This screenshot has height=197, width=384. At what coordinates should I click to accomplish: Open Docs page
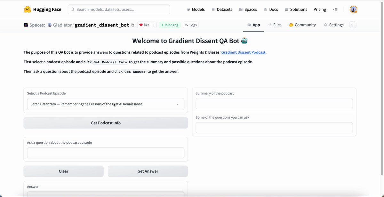[271, 10]
